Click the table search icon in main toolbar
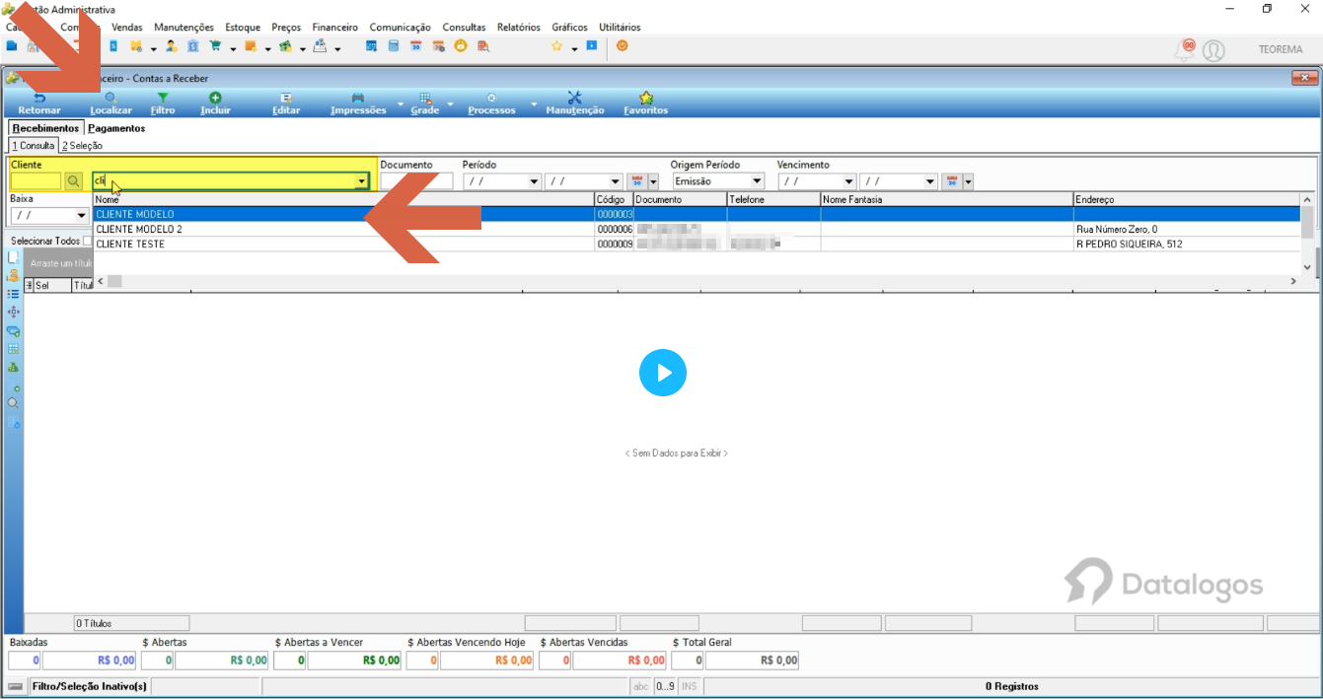The image size is (1323, 699). click(x=483, y=46)
